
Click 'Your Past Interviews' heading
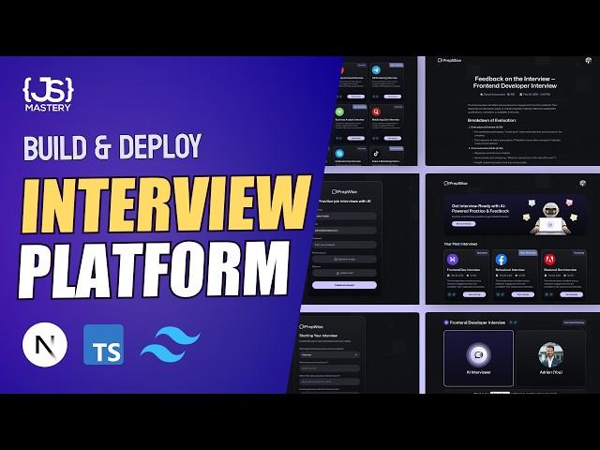tap(460, 244)
